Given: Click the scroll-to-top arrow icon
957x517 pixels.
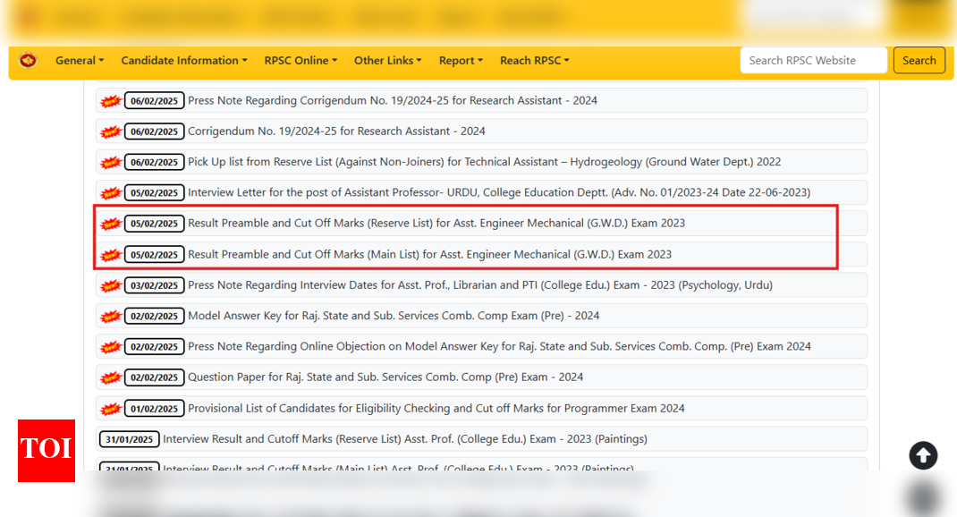Looking at the screenshot, I should [x=923, y=455].
